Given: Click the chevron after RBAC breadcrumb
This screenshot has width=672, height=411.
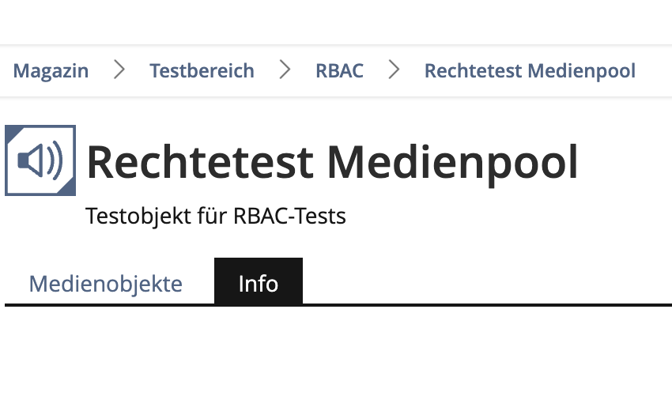Looking at the screenshot, I should [x=394, y=70].
